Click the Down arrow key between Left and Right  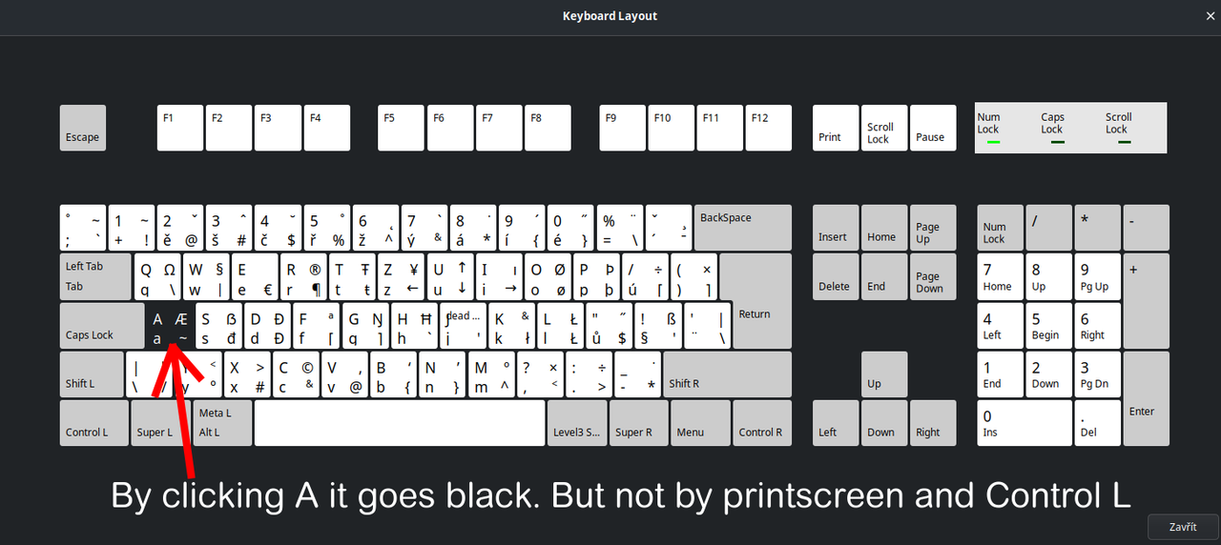[884, 423]
